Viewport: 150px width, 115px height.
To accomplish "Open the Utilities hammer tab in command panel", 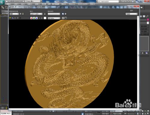I will tap(147, 16).
